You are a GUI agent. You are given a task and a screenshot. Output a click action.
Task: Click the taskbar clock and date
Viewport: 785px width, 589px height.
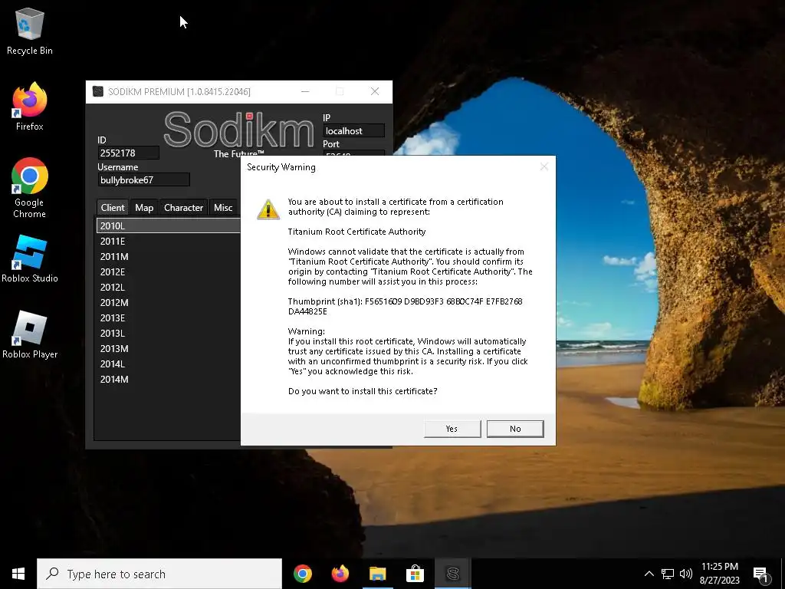click(719, 574)
